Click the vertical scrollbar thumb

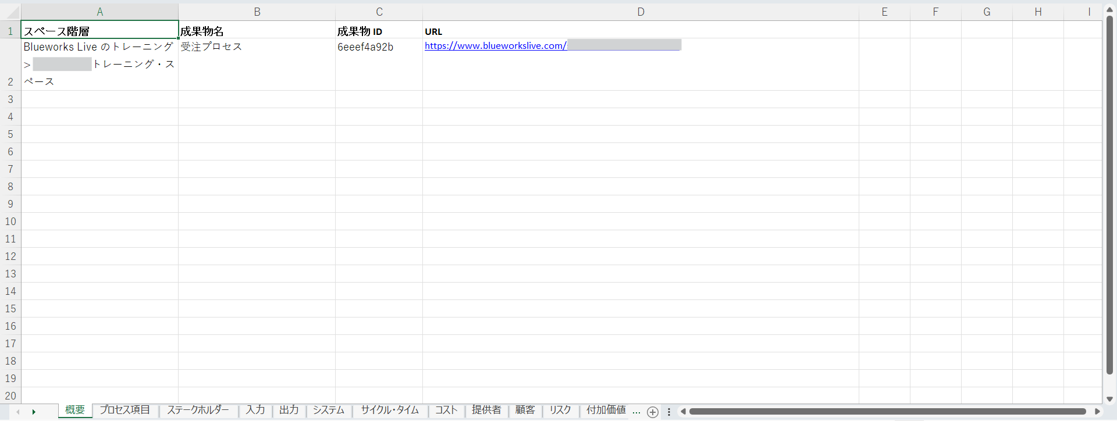pyautogui.click(x=1109, y=195)
